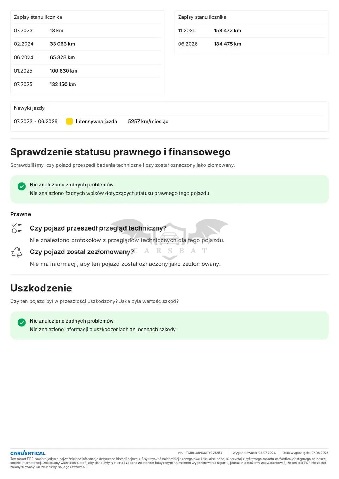Click the VIN number TMBLJ8NX6RY021254 in footer
339x479 pixels.
[204, 453]
